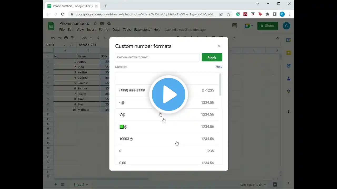Open the 'Last edit was 3 minutes ago' link

(x=185, y=30)
